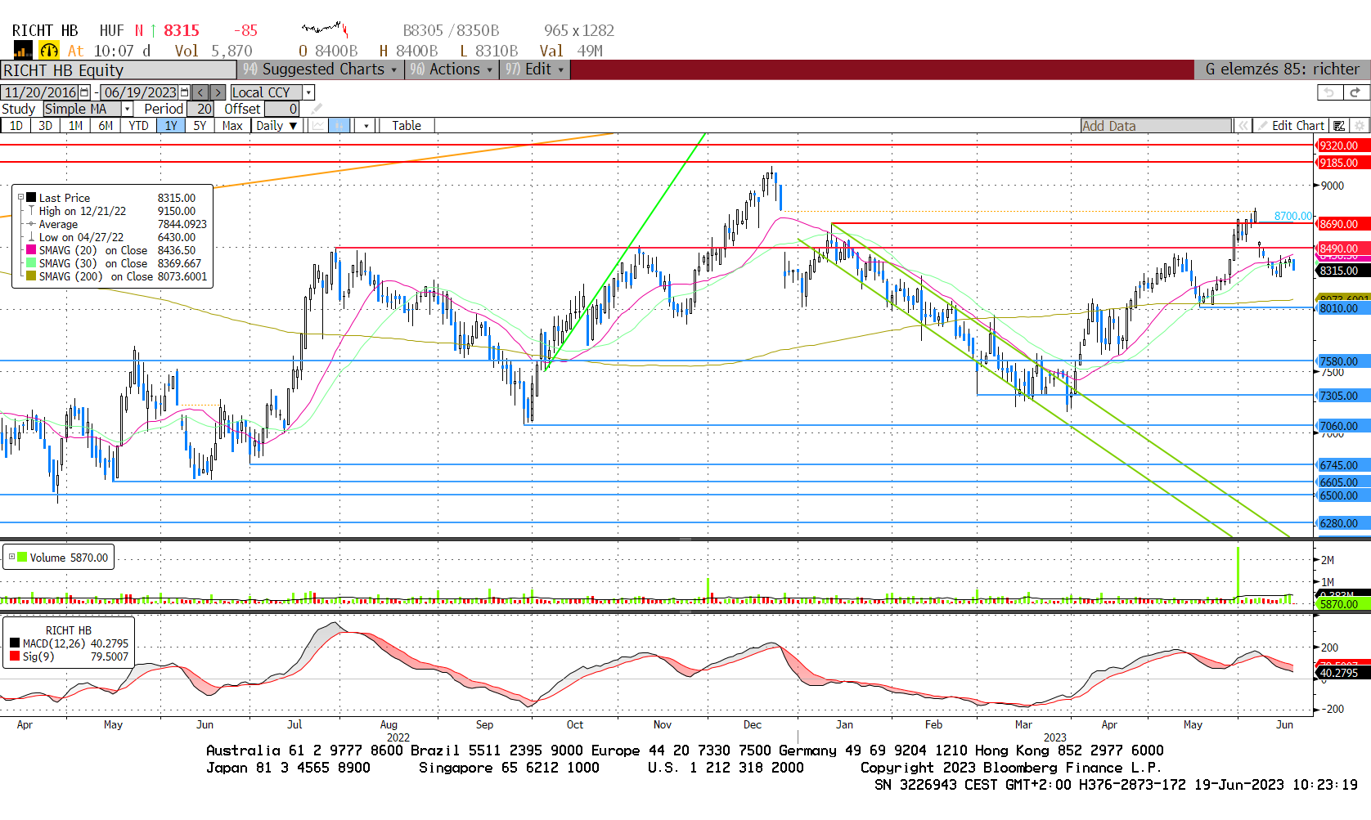This screenshot has width=1371, height=820.
Task: Open chart type options dropdown arrow
Action: [366, 126]
